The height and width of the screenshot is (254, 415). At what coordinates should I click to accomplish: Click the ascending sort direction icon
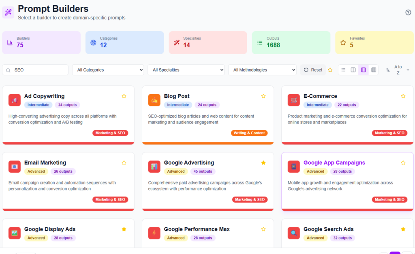387,70
